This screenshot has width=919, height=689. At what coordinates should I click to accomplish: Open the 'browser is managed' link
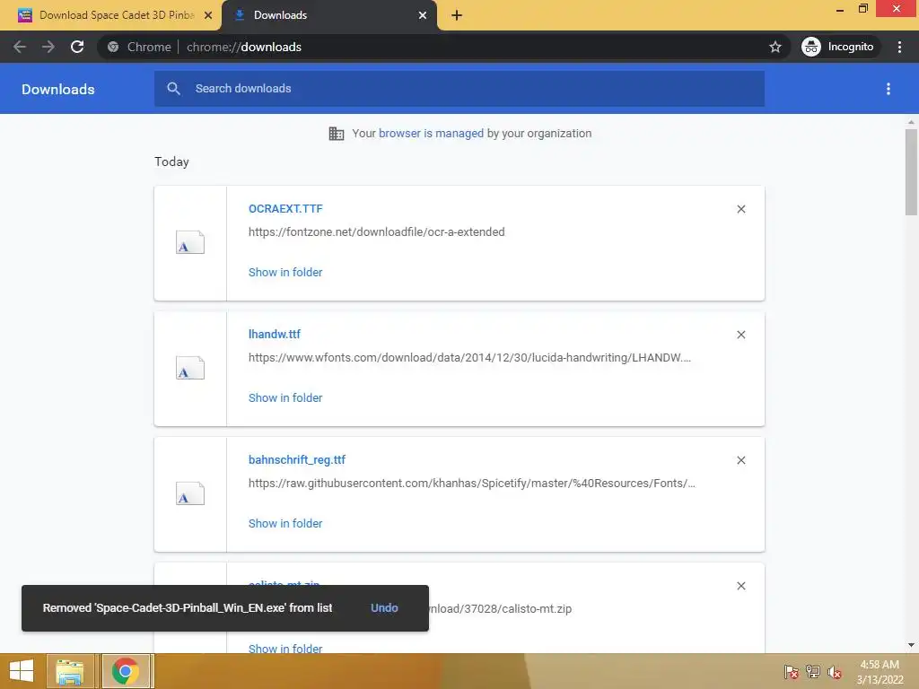click(431, 134)
